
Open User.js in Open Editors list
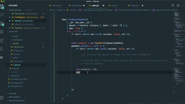[x=26, y=24]
